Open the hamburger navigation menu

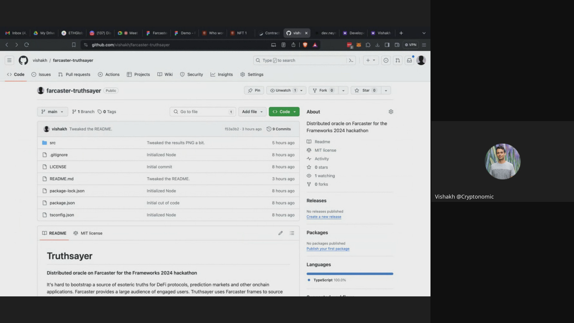(9, 60)
